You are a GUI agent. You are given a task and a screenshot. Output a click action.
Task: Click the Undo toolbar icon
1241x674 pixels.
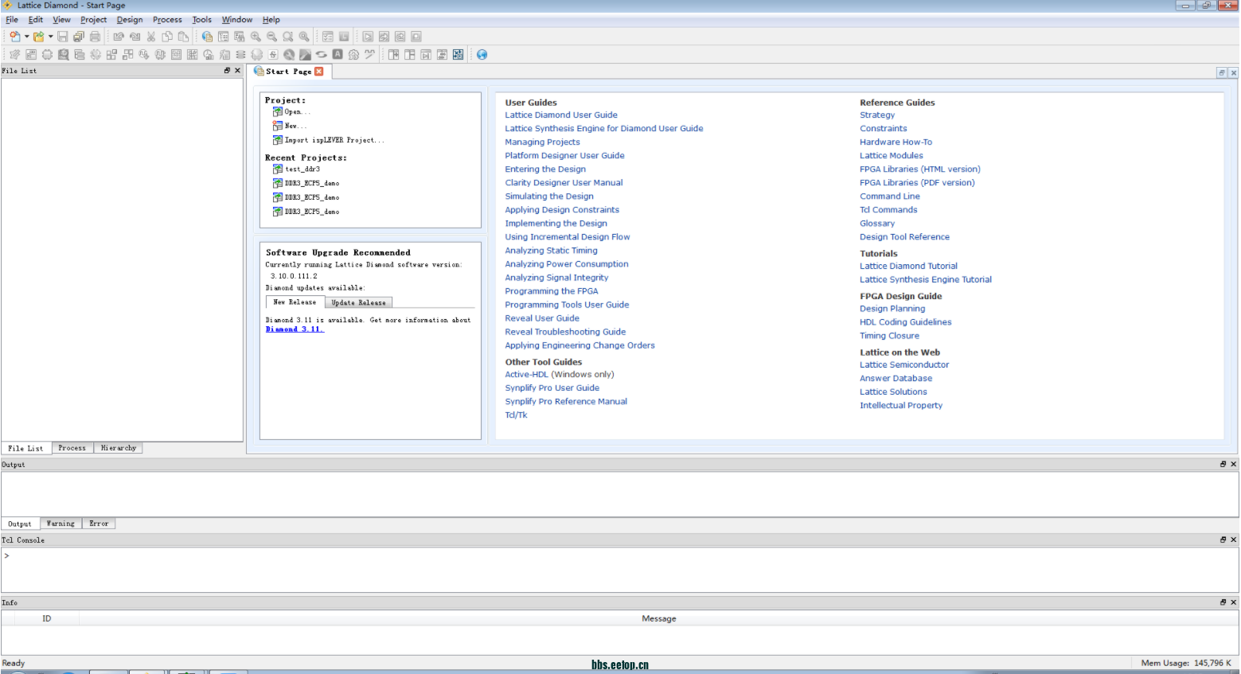pos(119,37)
